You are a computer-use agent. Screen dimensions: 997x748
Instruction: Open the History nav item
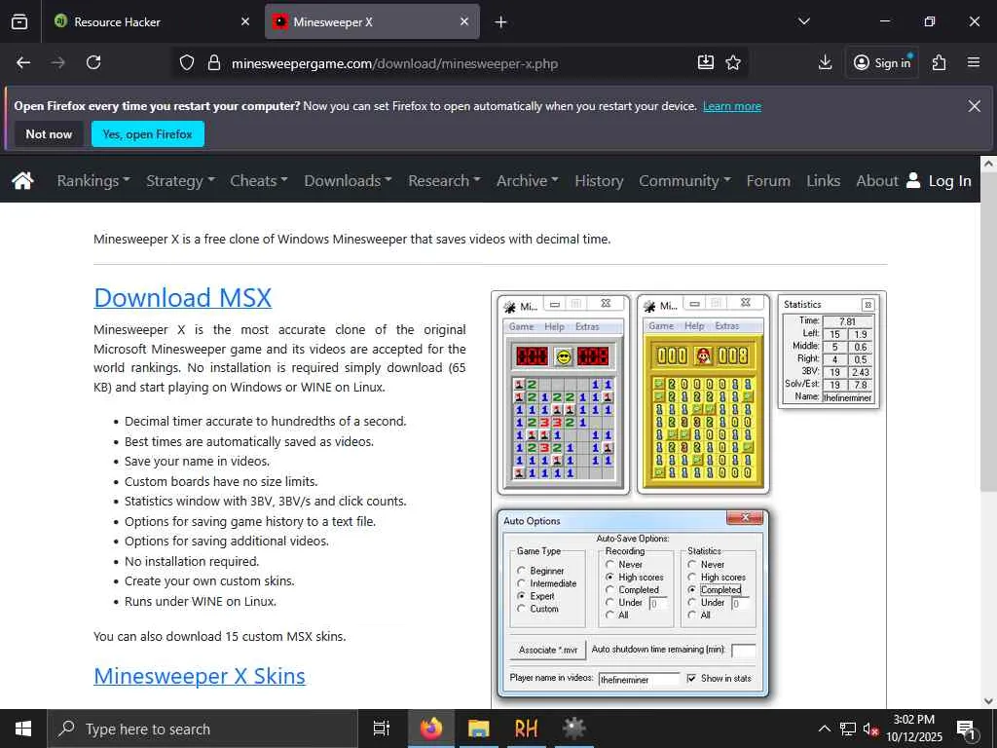[599, 180]
